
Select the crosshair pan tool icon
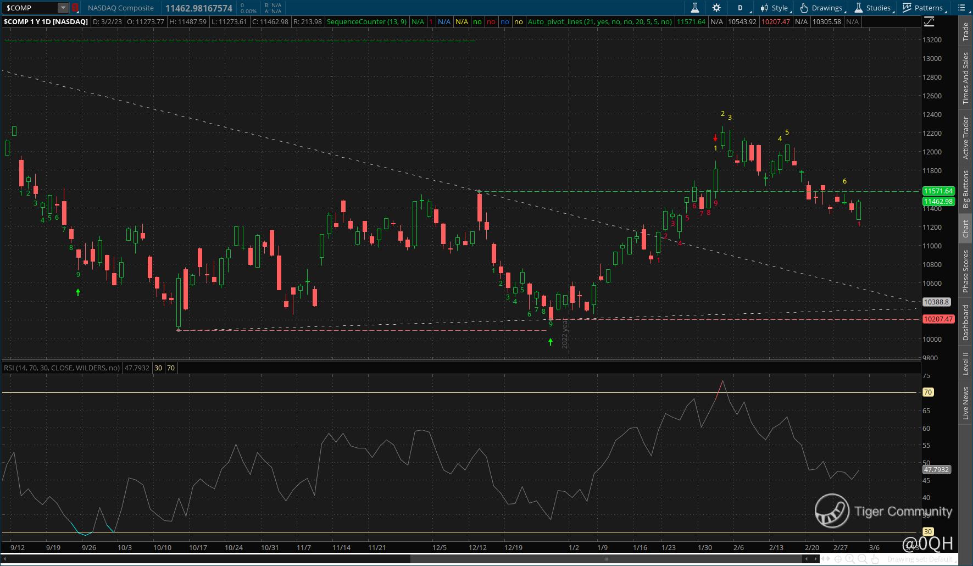click(x=838, y=559)
